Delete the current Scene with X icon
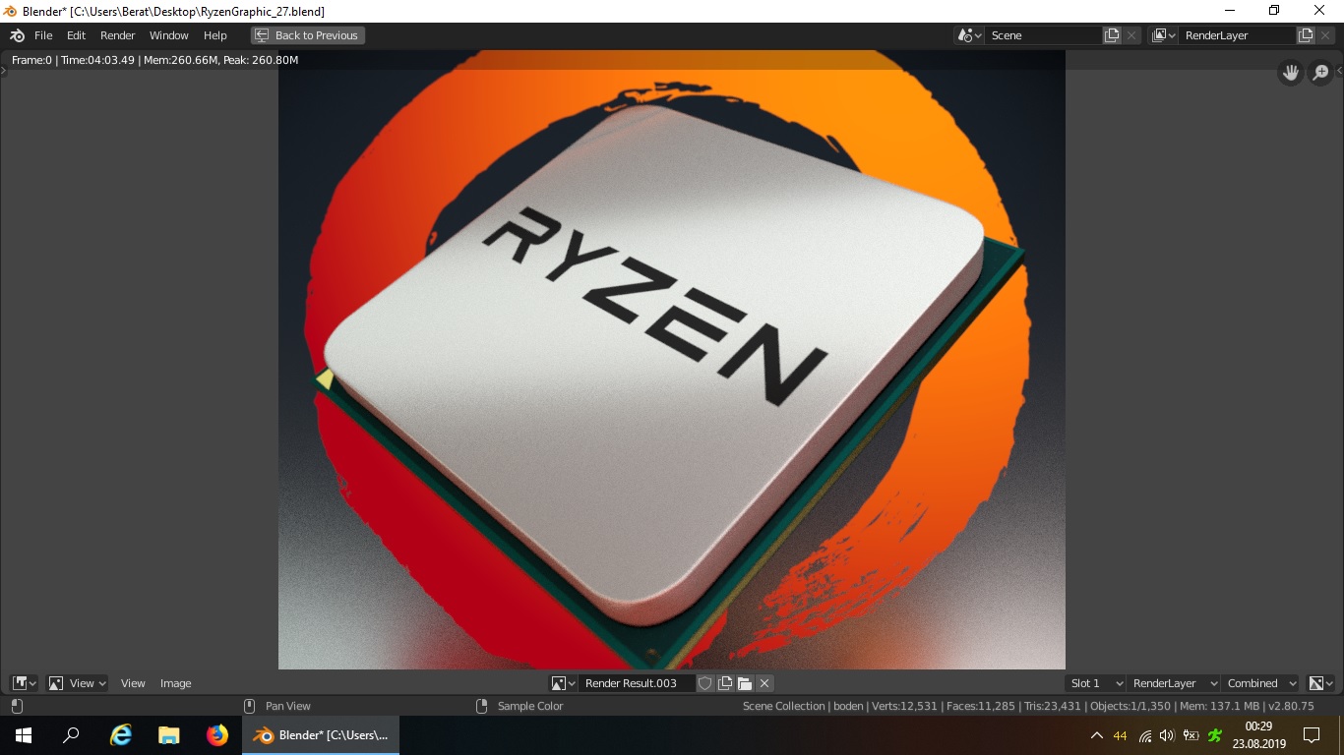1344x755 pixels. click(x=1132, y=35)
